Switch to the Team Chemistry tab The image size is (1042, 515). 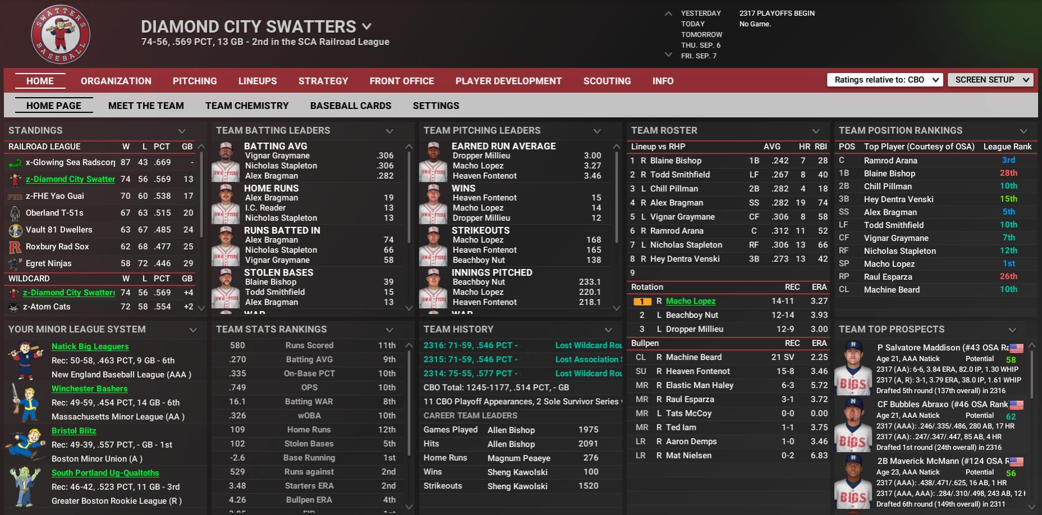[x=246, y=106]
